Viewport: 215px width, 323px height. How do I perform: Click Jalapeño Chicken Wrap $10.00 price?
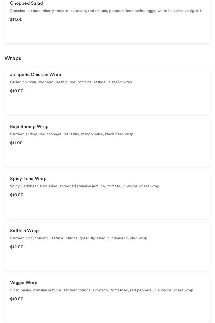point(17,91)
